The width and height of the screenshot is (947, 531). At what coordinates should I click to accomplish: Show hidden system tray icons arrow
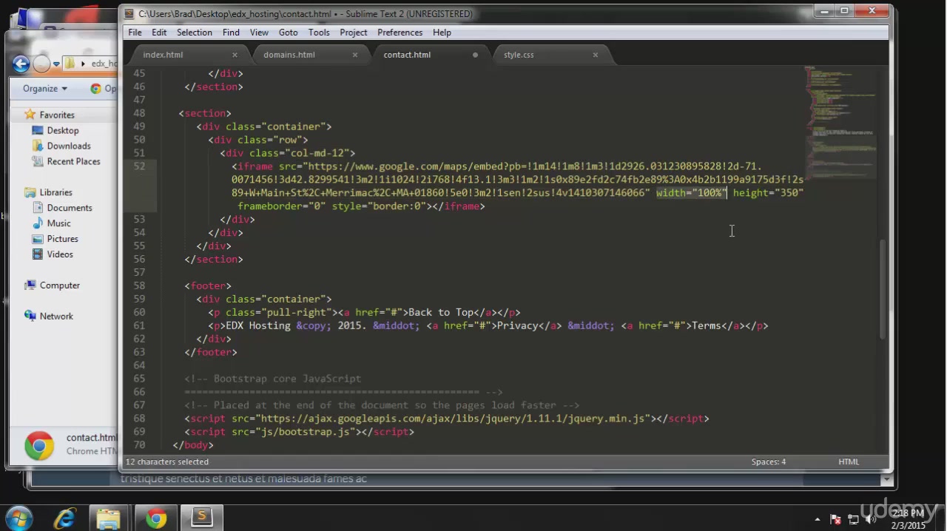(818, 519)
